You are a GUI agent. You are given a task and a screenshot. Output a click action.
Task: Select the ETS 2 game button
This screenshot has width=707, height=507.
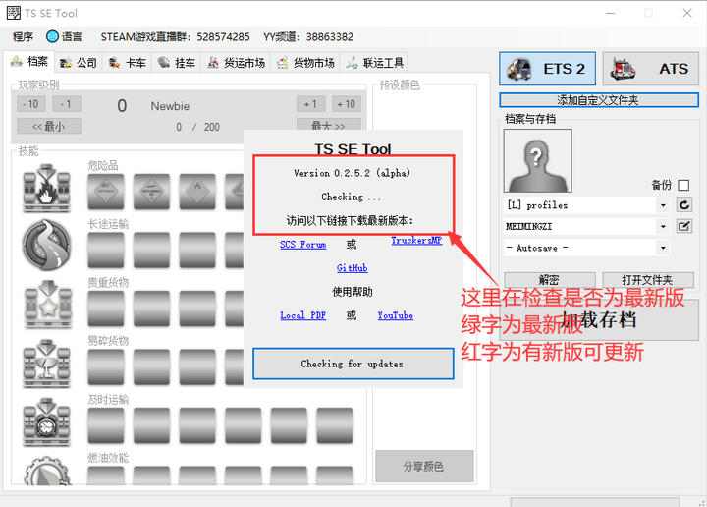pyautogui.click(x=547, y=69)
